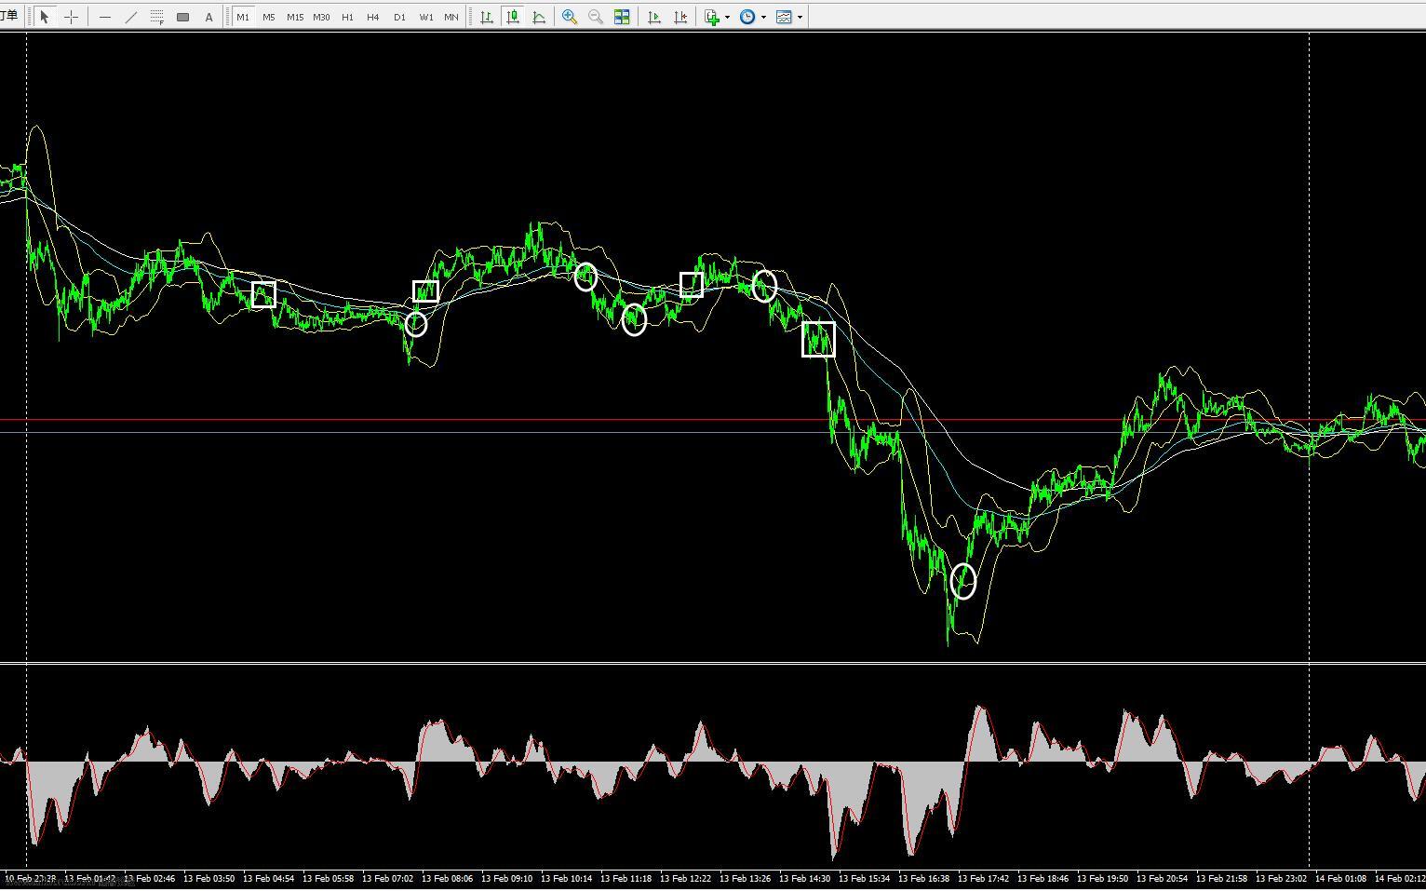
Task: Zoom out on the chart
Action: tap(596, 17)
